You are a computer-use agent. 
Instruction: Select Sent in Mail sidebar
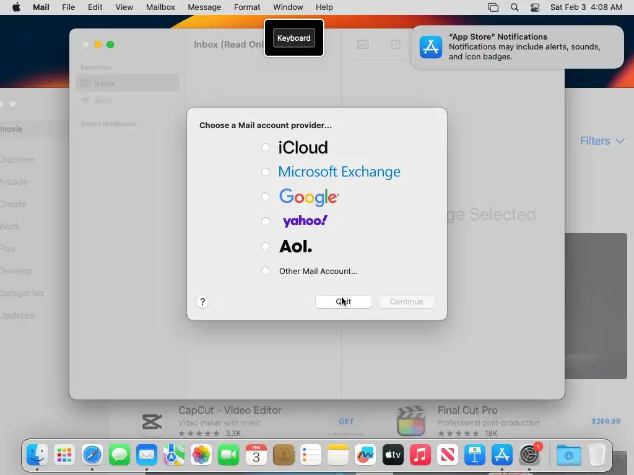pyautogui.click(x=128, y=101)
